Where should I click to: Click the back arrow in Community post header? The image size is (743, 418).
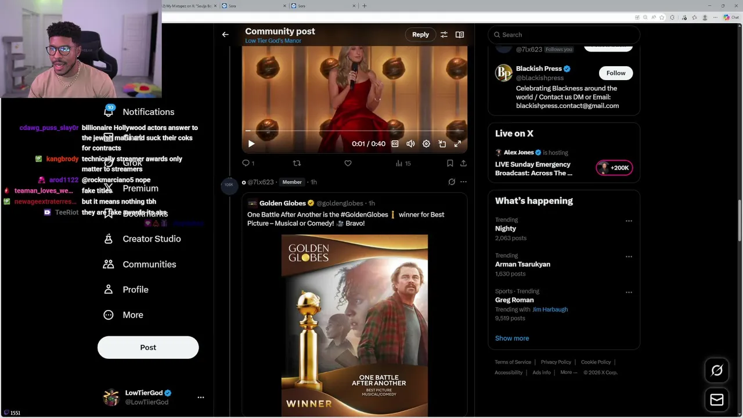(225, 35)
